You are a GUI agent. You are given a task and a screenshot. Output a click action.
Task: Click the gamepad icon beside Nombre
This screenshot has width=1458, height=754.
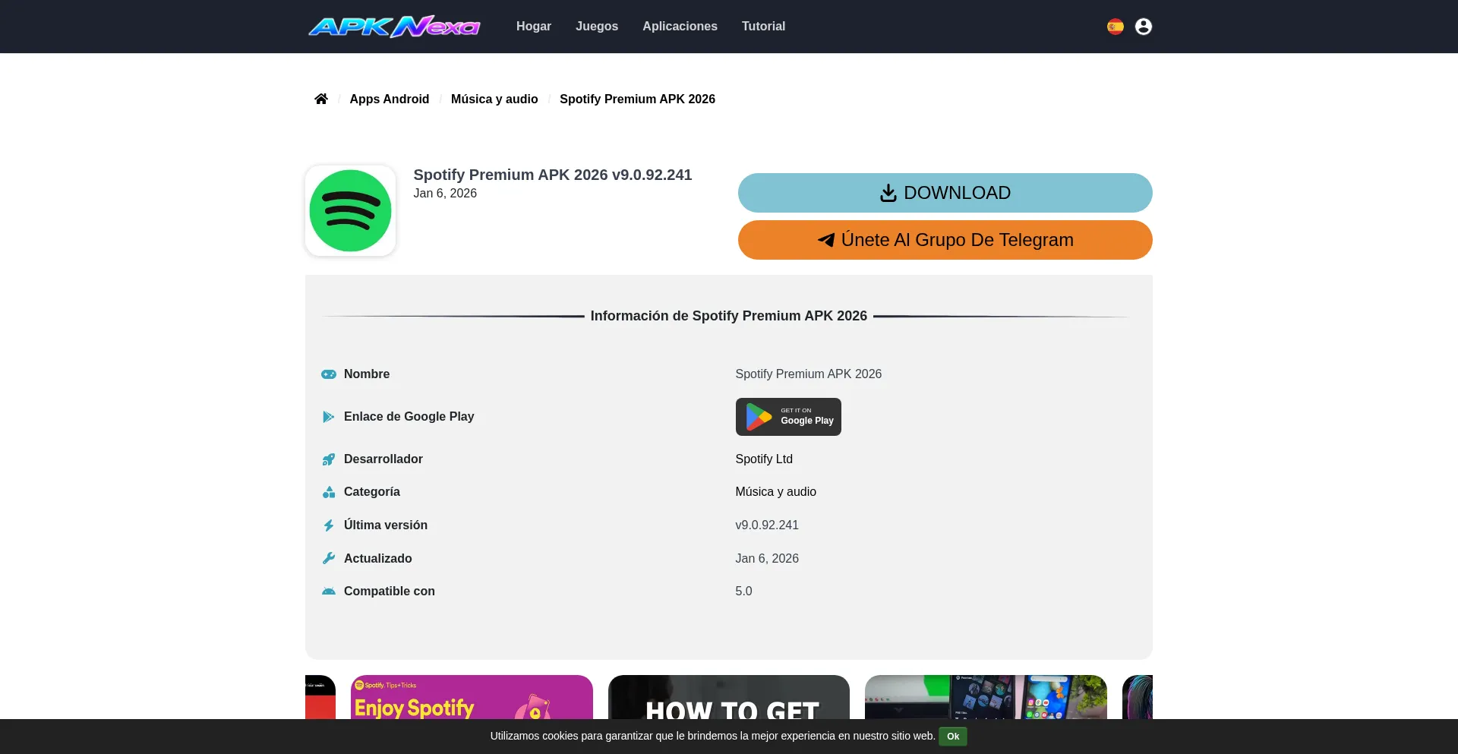pyautogui.click(x=328, y=374)
